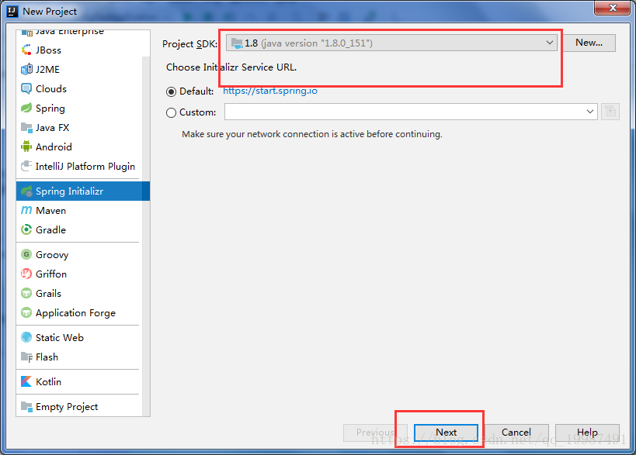Screen dimensions: 636x455
Task: Click the Spring Initializr icon
Action: (x=26, y=191)
